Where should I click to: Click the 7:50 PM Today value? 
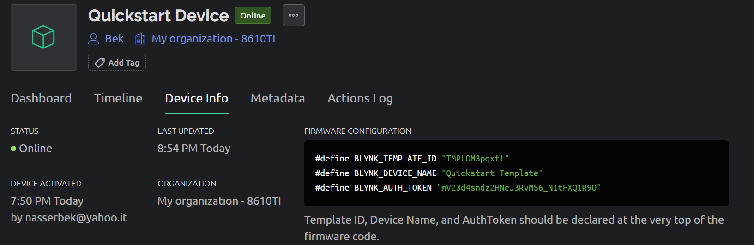(47, 201)
